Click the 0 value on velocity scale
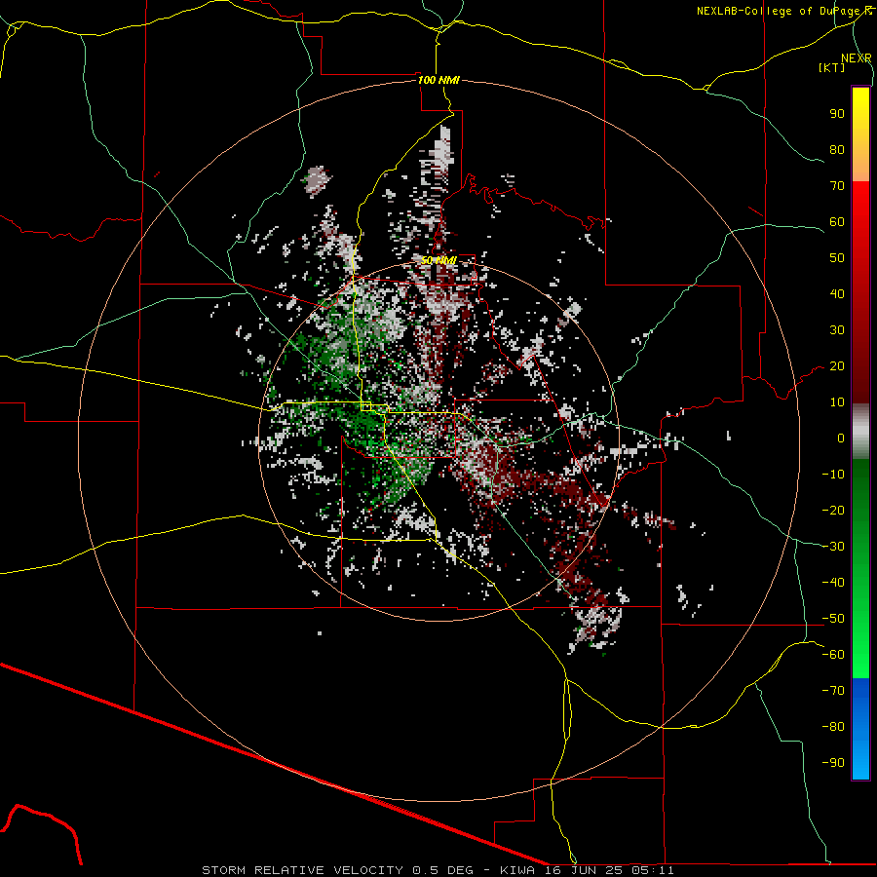The image size is (877, 877). [x=841, y=438]
